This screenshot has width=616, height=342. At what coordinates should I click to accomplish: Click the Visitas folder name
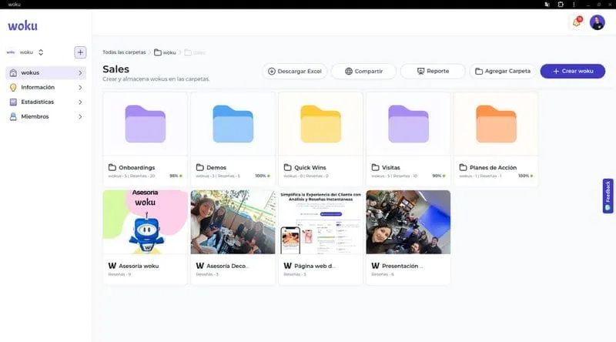click(x=391, y=167)
